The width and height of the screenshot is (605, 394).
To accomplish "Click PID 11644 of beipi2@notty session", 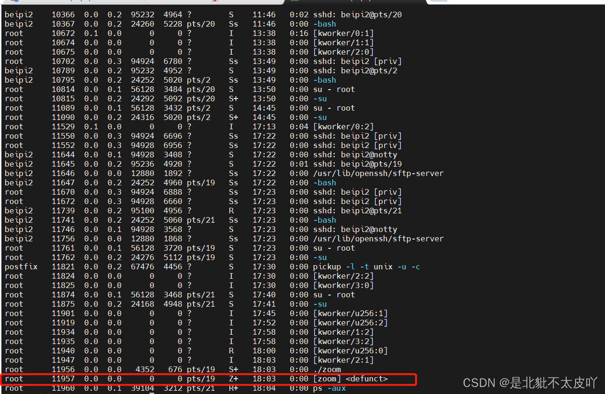I will pyautogui.click(x=63, y=155).
